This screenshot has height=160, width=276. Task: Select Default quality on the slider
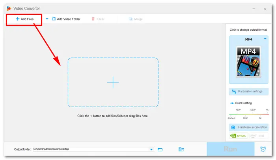coord(232,118)
